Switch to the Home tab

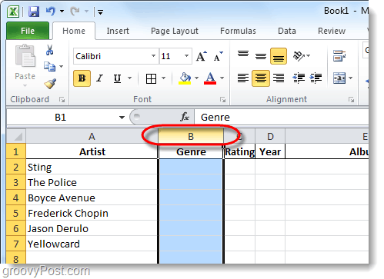pyautogui.click(x=74, y=31)
